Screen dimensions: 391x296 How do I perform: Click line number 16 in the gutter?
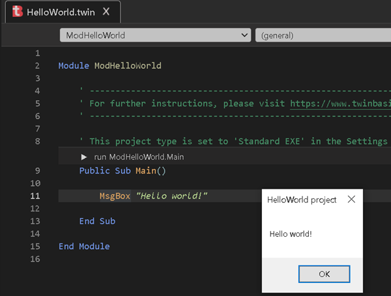coord(35,259)
